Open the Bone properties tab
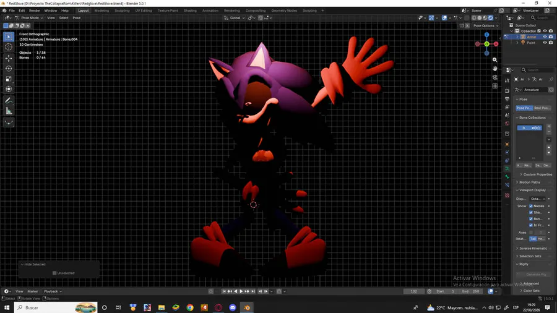557x313 pixels. pyautogui.click(x=507, y=177)
